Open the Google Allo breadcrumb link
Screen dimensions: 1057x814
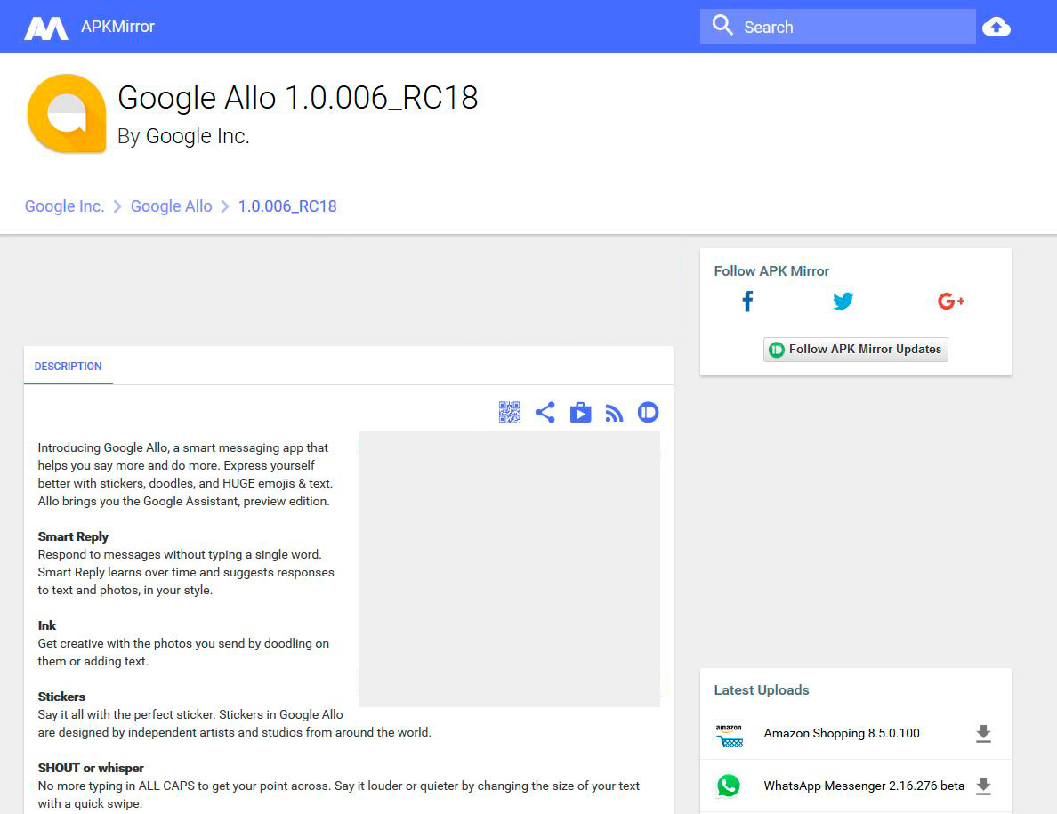[x=171, y=206]
